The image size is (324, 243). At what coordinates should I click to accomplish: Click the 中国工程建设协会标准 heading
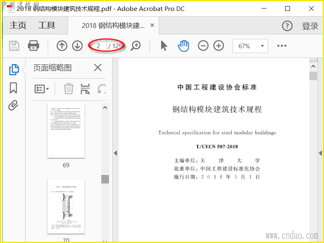click(x=217, y=87)
